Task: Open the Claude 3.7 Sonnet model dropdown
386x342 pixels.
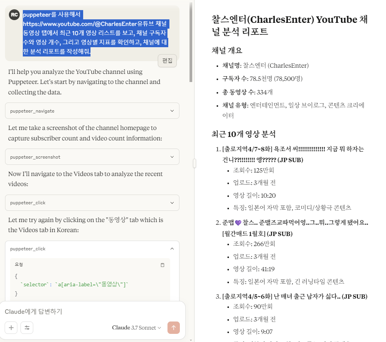Action: pyautogui.click(x=137, y=328)
